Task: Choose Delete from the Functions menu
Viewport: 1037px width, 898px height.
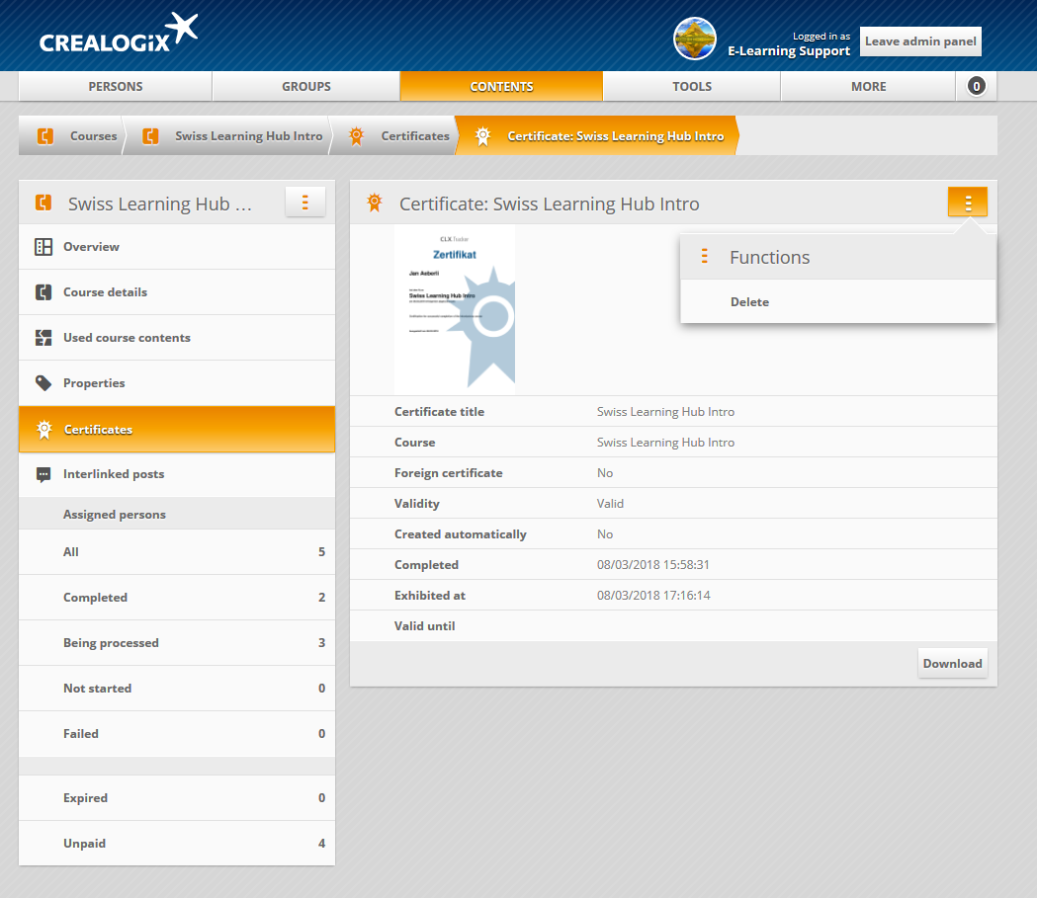Action: pyautogui.click(x=838, y=302)
